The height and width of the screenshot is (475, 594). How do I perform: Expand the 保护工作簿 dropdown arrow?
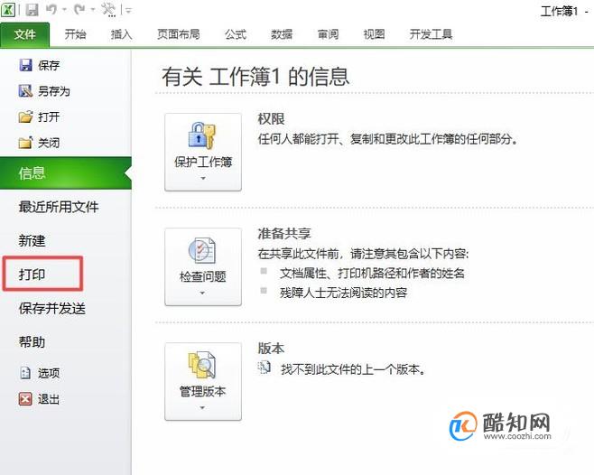tap(203, 178)
